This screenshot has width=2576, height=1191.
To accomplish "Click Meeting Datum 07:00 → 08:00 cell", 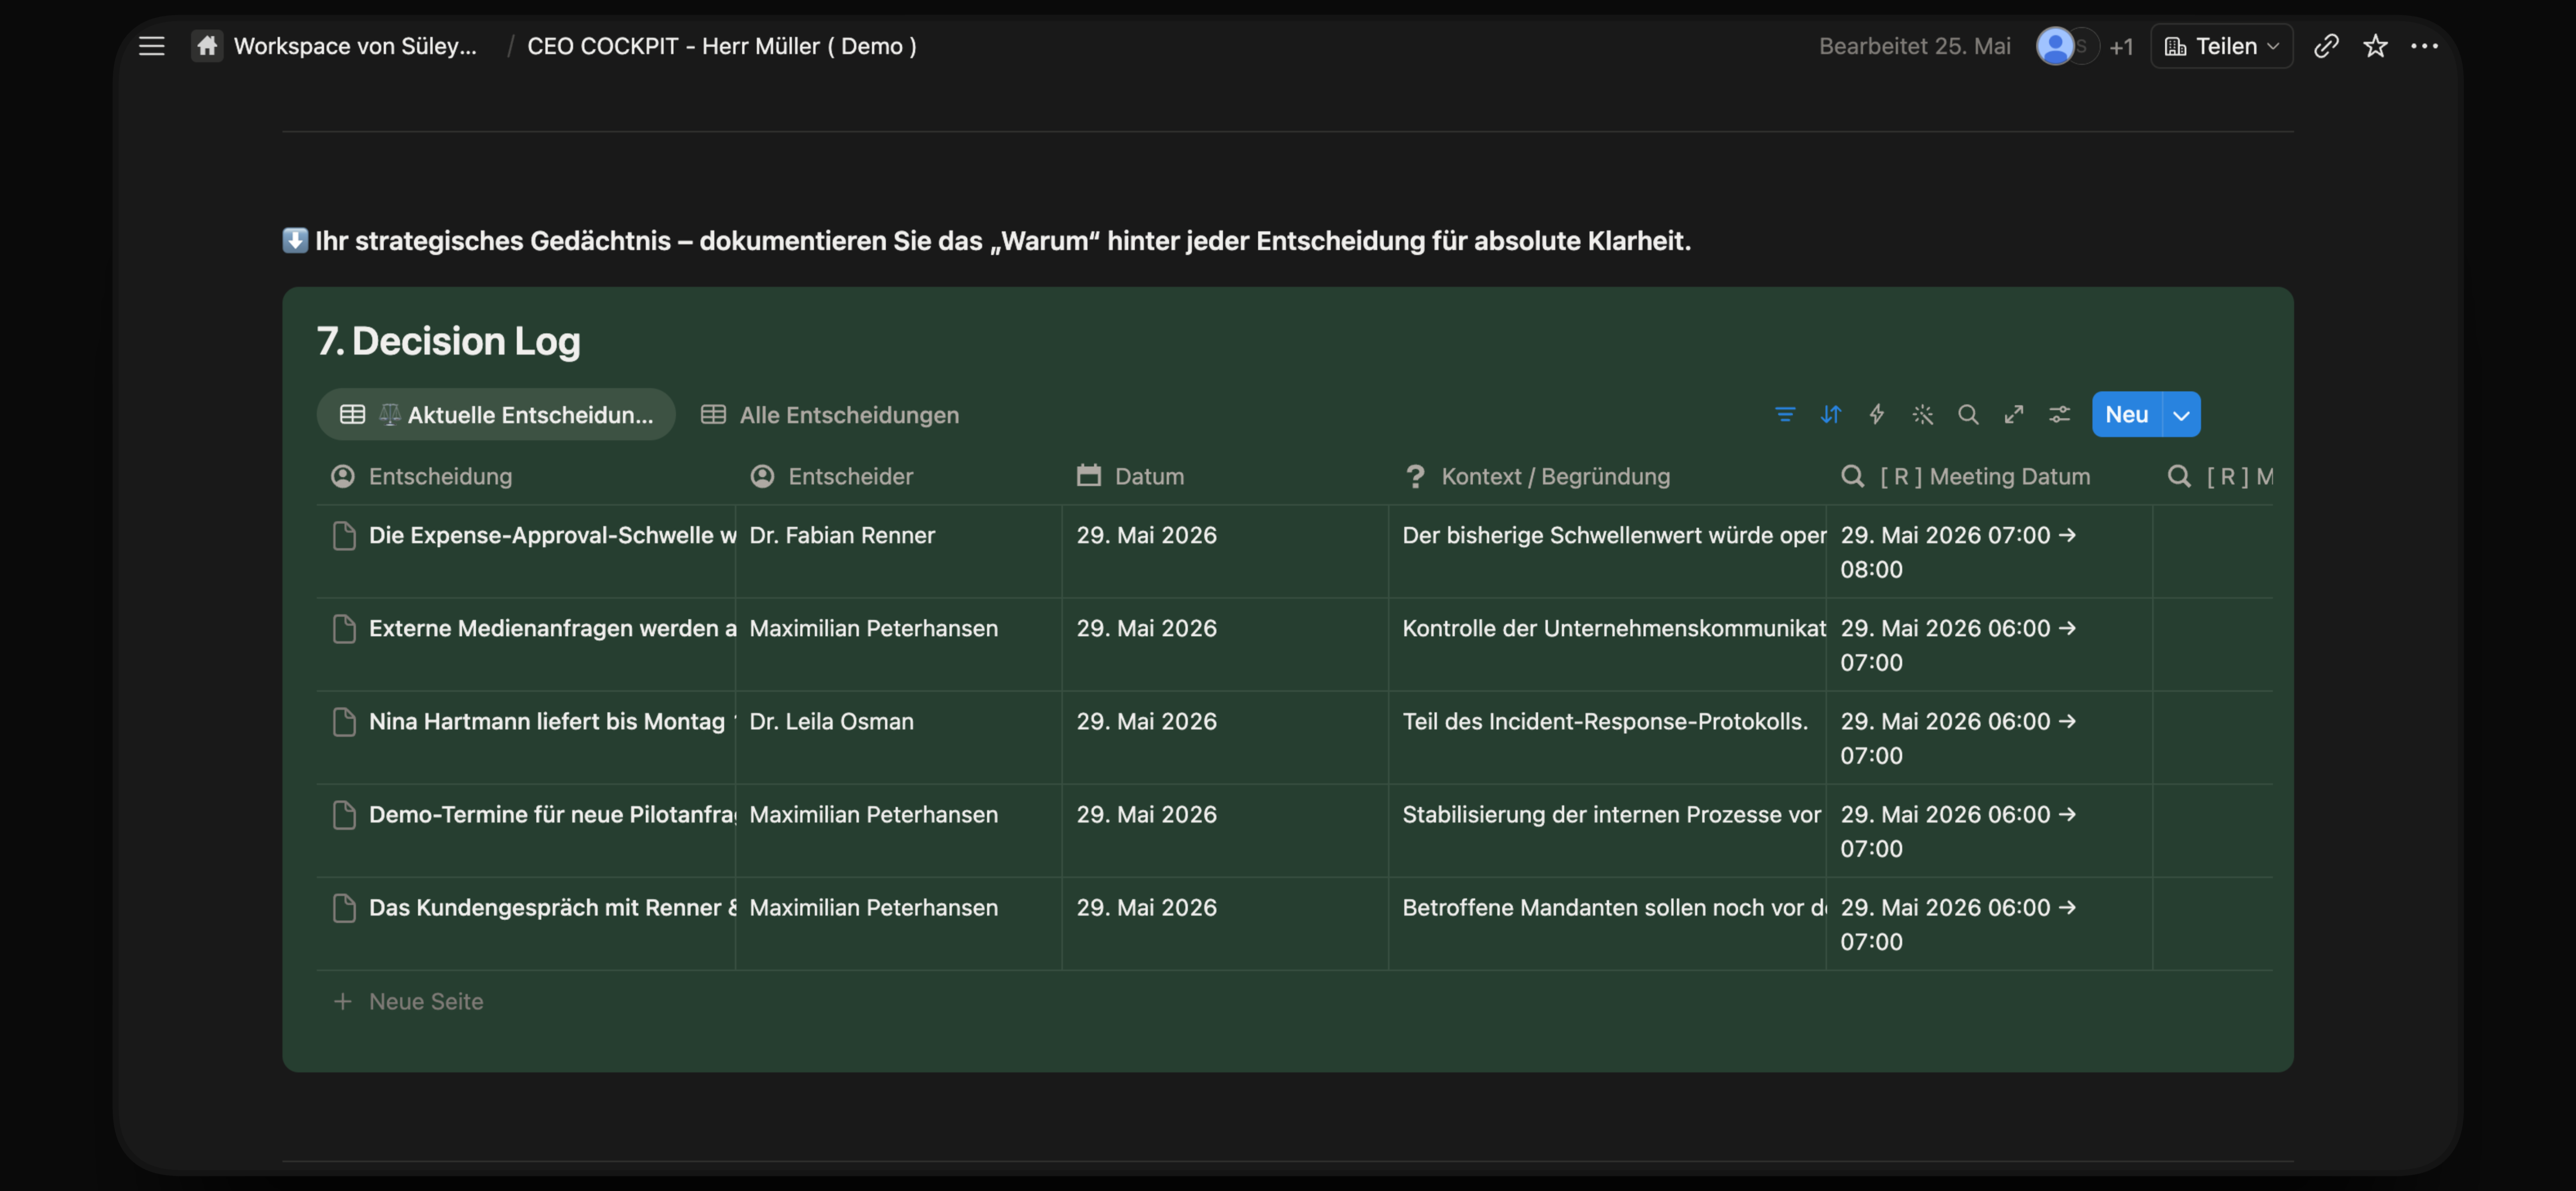I will click(1989, 551).
